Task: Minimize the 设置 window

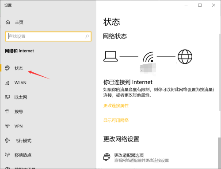Action: coord(186,5)
